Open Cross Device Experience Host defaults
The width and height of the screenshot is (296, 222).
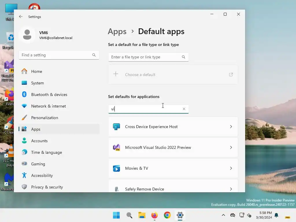(x=173, y=127)
